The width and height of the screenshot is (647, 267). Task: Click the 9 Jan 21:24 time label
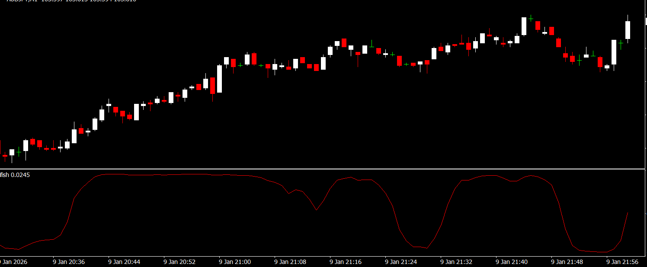tap(400, 262)
